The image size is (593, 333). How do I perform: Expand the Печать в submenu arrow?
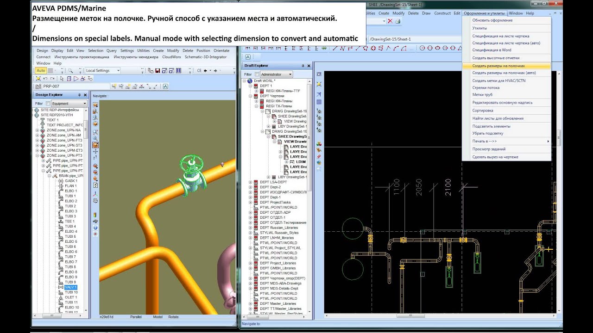(x=548, y=141)
